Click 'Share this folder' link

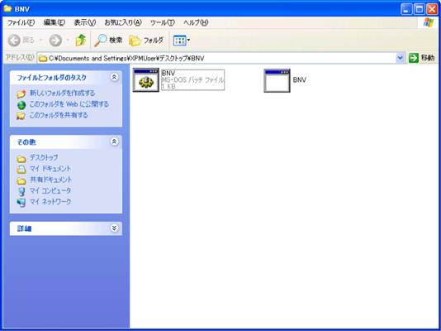pyautogui.click(x=59, y=115)
